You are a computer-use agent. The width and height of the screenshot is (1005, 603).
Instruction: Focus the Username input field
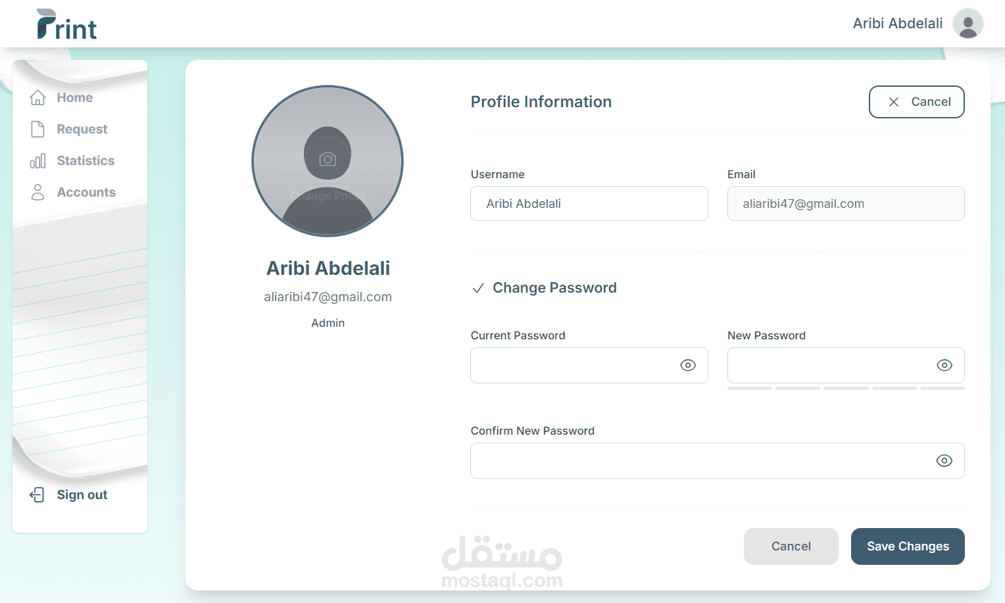tap(589, 203)
